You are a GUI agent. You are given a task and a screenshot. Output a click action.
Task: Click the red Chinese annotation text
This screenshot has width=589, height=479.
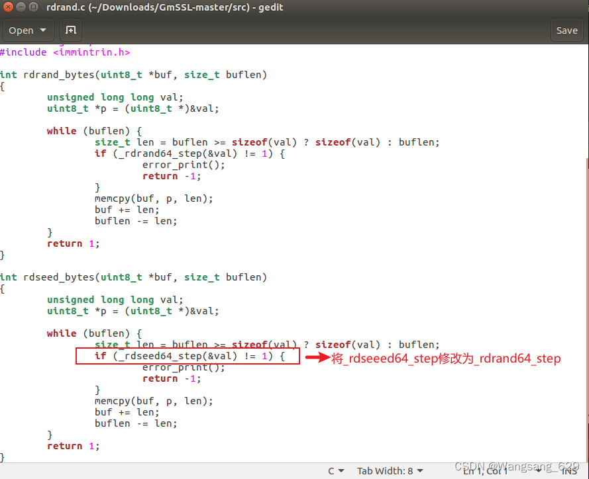point(447,358)
